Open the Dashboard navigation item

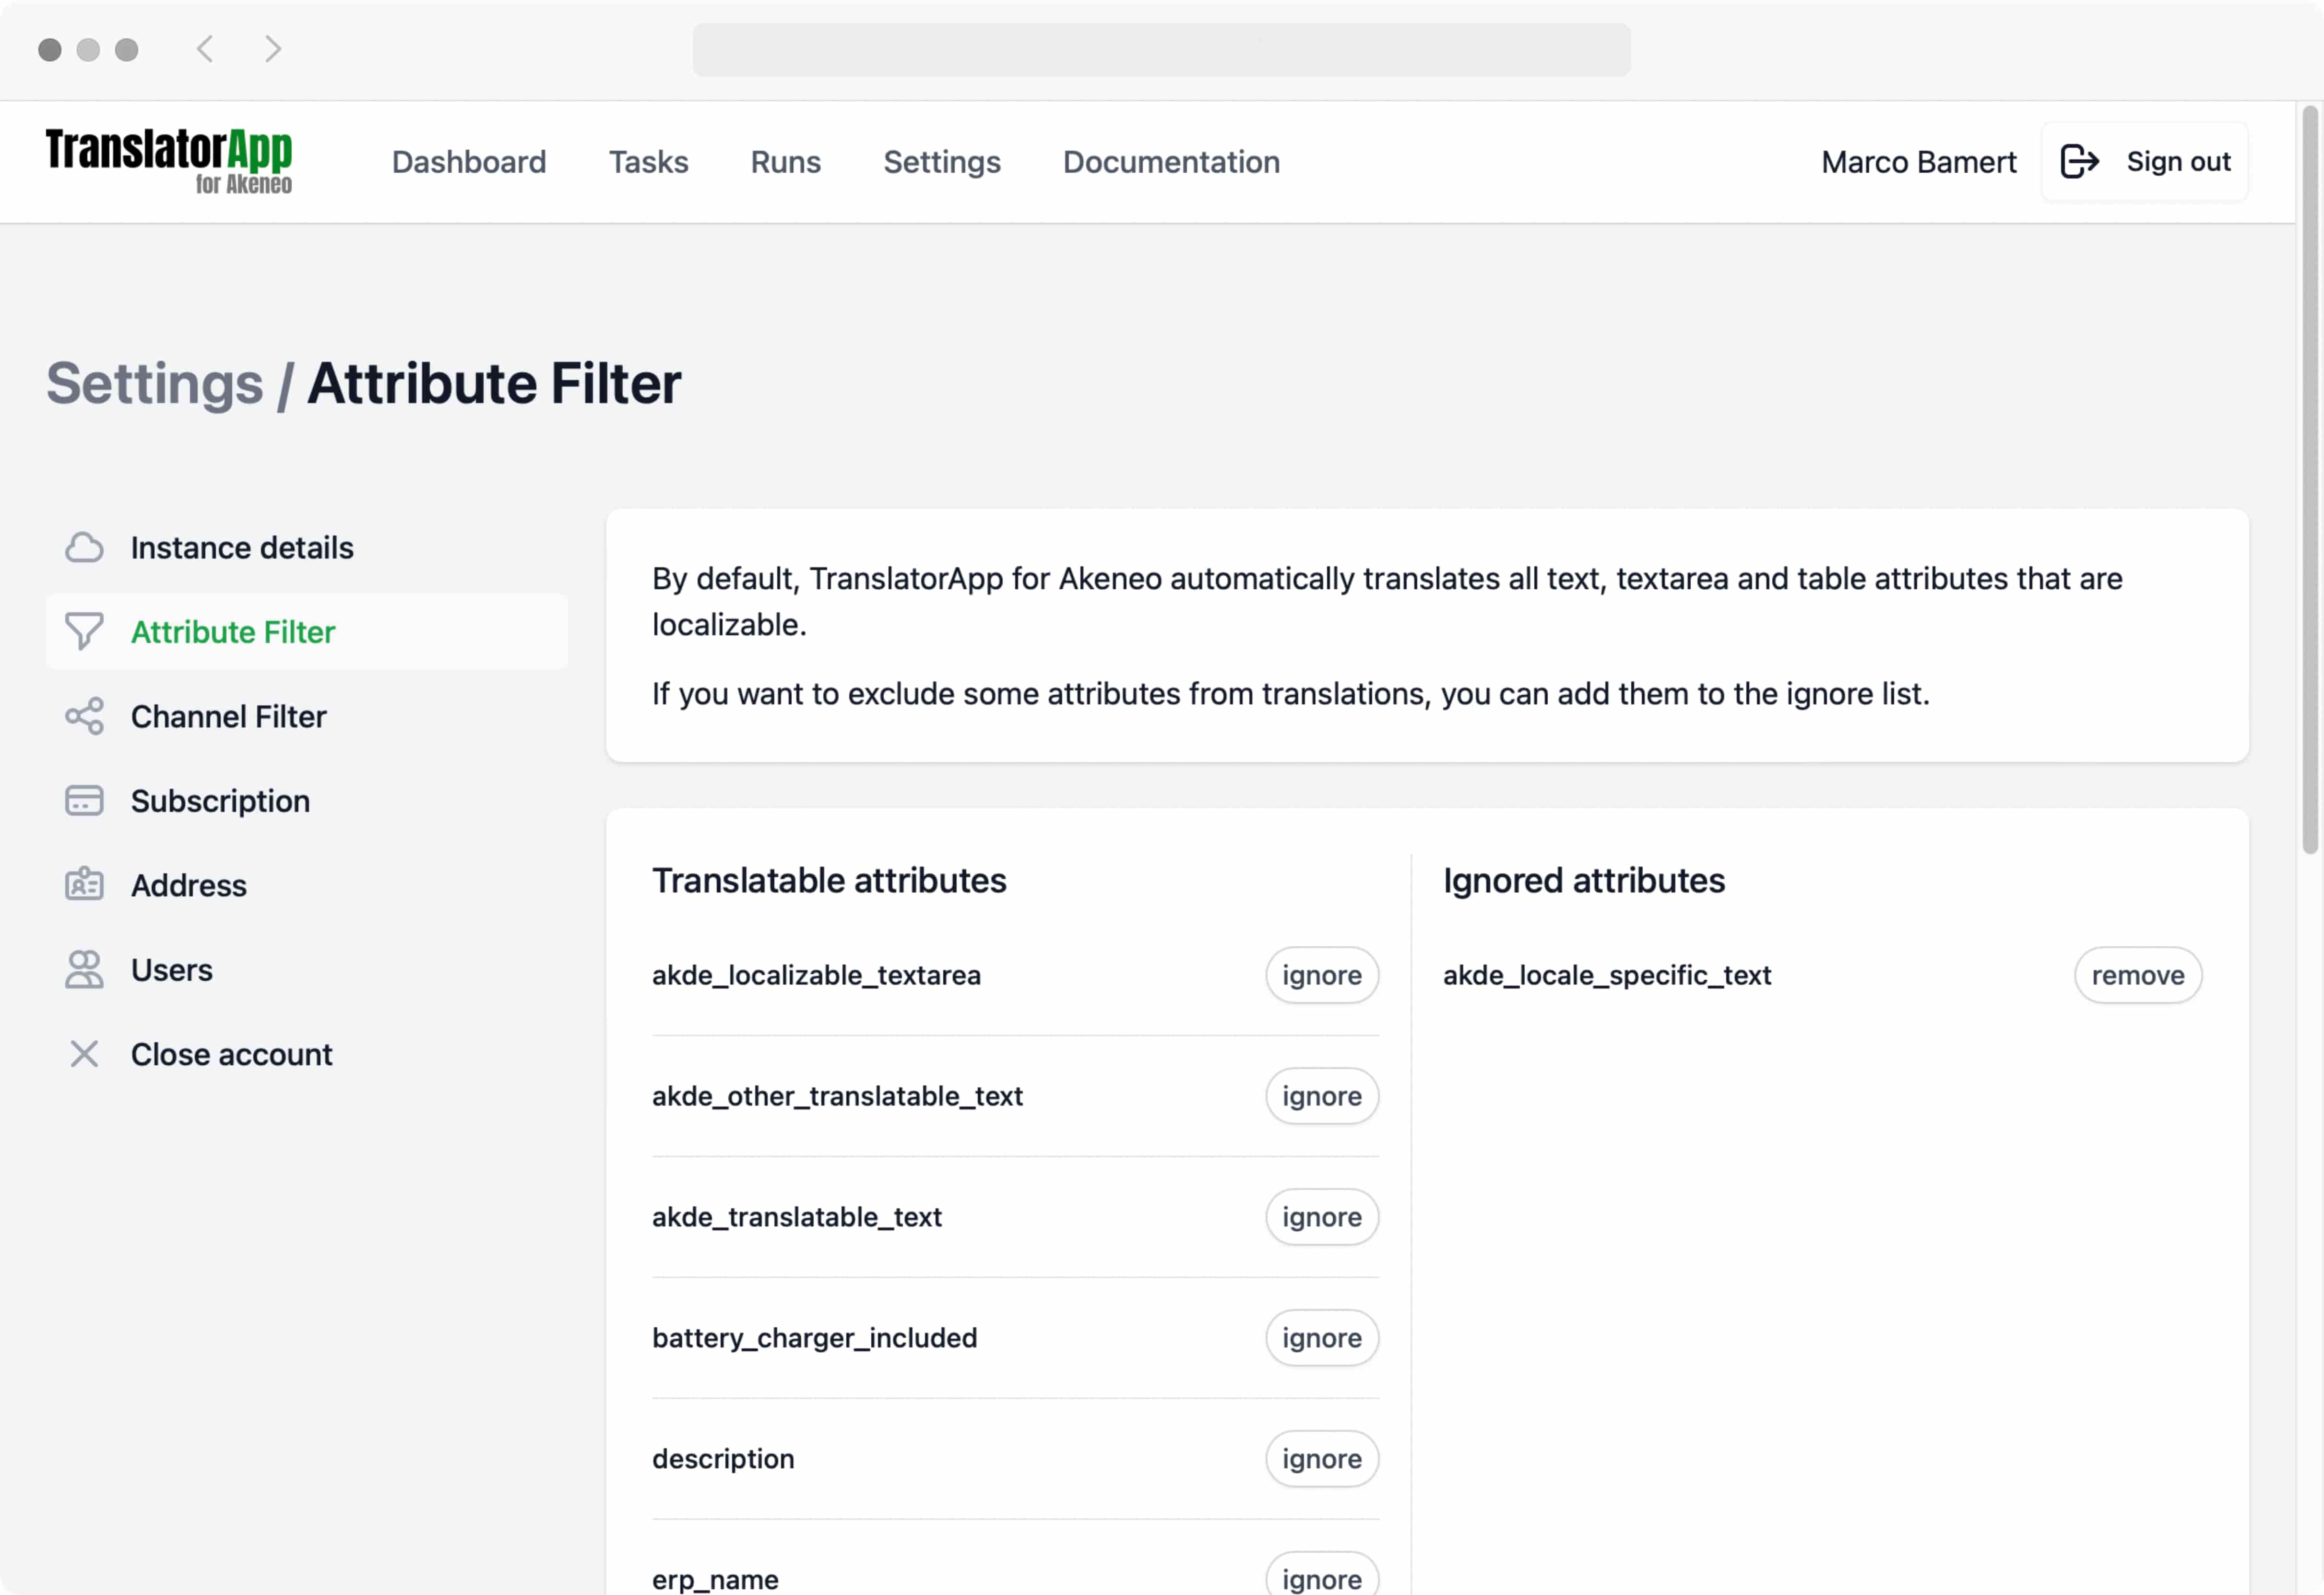(x=469, y=161)
